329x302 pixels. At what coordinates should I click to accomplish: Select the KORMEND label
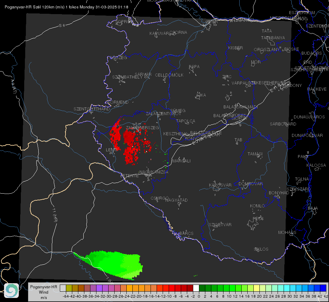coord(118,102)
